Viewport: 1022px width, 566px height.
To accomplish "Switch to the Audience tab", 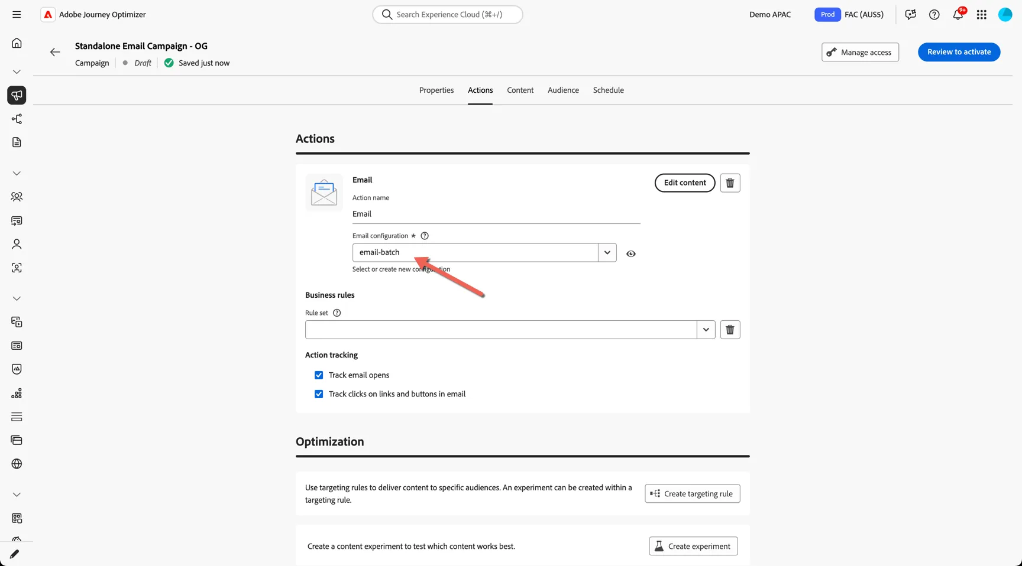I will (563, 90).
